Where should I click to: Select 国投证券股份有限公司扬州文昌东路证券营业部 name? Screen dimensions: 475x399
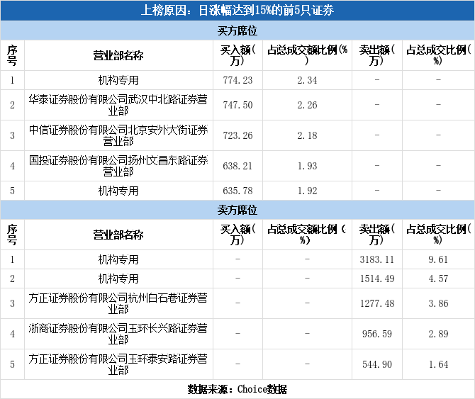tap(118, 166)
